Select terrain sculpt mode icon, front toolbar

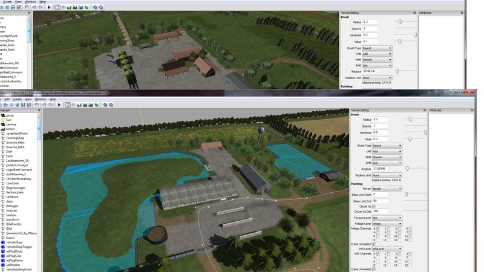[x=79, y=105]
